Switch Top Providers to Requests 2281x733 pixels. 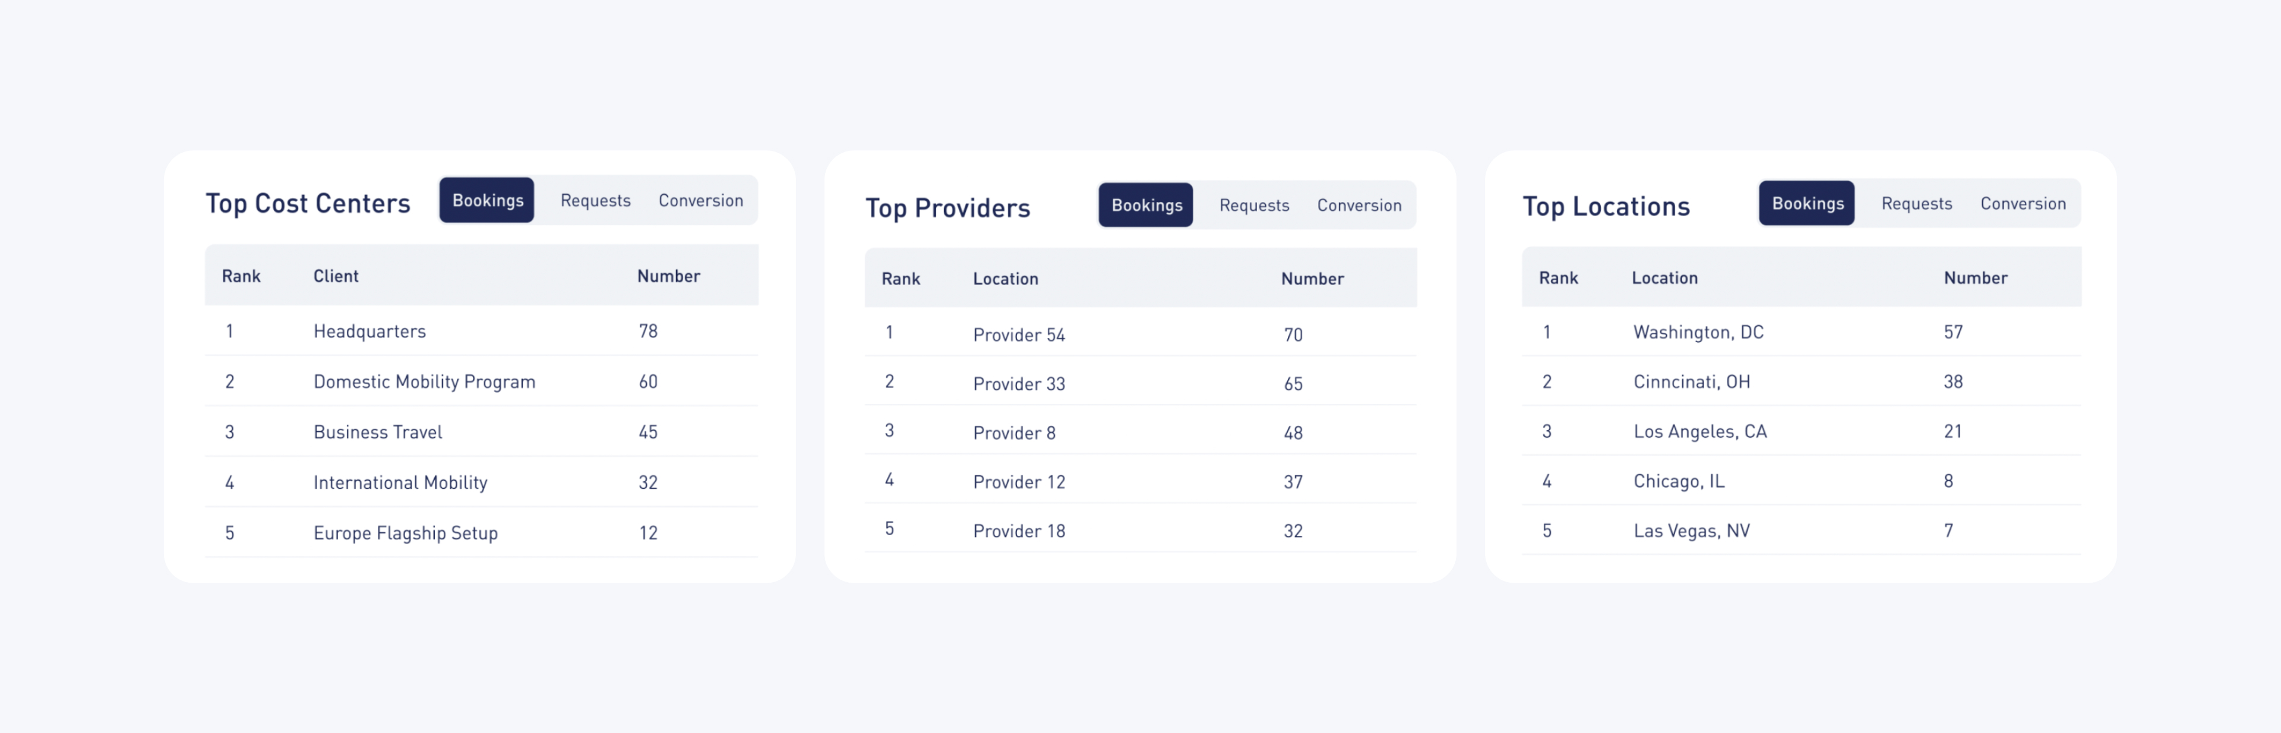tap(1254, 206)
